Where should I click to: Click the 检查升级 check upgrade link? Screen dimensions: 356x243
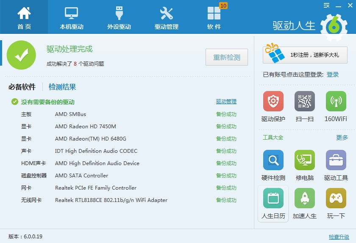coord(339,237)
